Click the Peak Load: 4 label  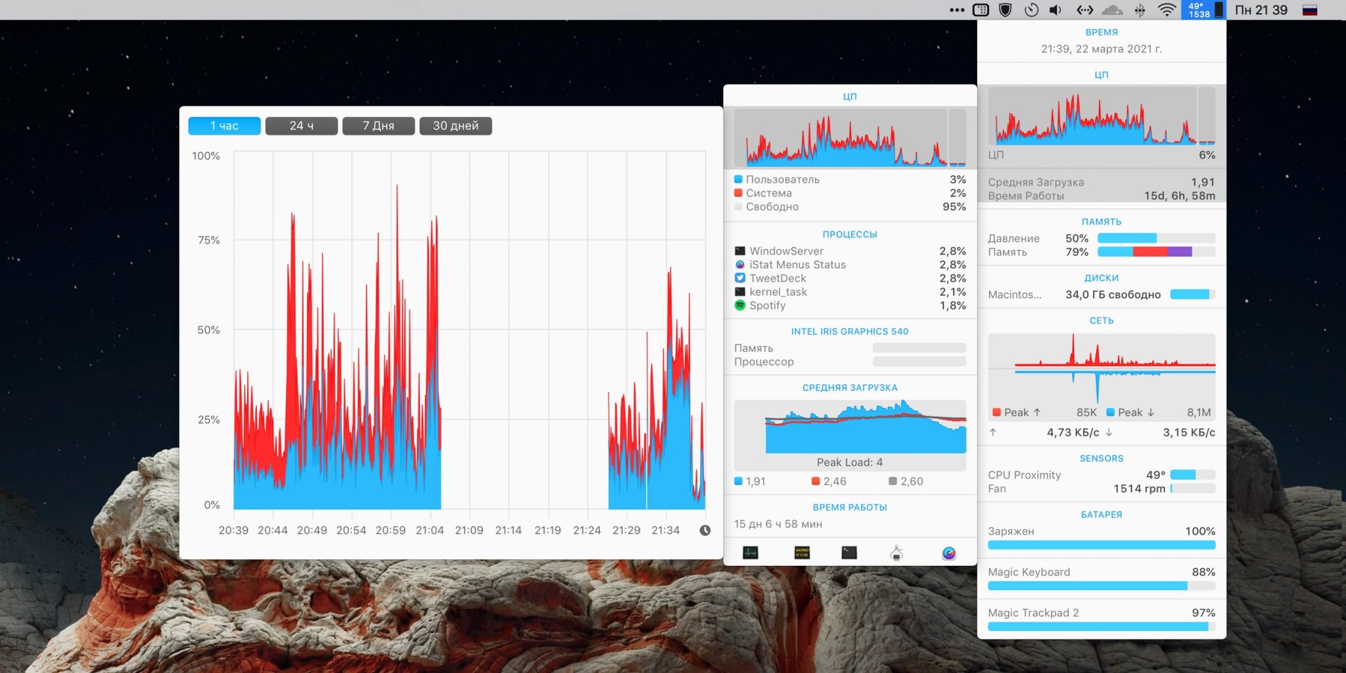tap(850, 462)
